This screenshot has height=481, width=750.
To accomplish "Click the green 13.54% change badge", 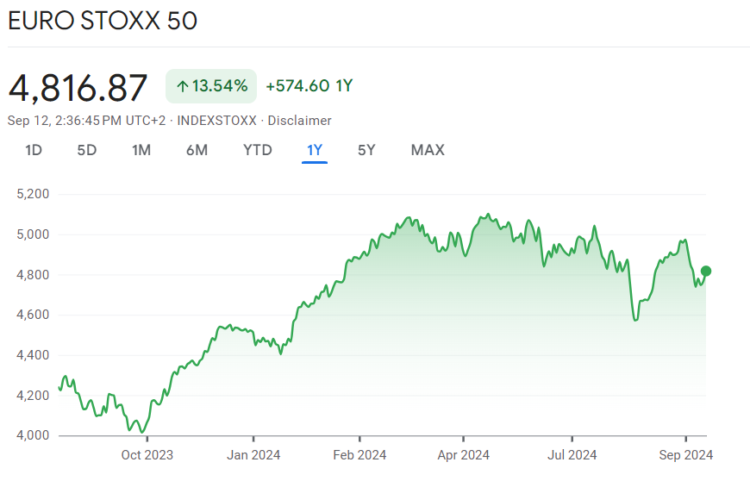I will [211, 86].
